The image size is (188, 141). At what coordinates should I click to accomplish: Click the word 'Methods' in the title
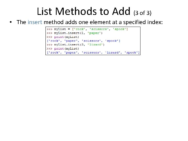click(76, 11)
